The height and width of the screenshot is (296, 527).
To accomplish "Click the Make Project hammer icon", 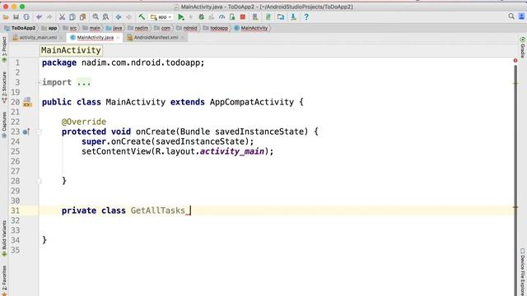I will point(142,17).
